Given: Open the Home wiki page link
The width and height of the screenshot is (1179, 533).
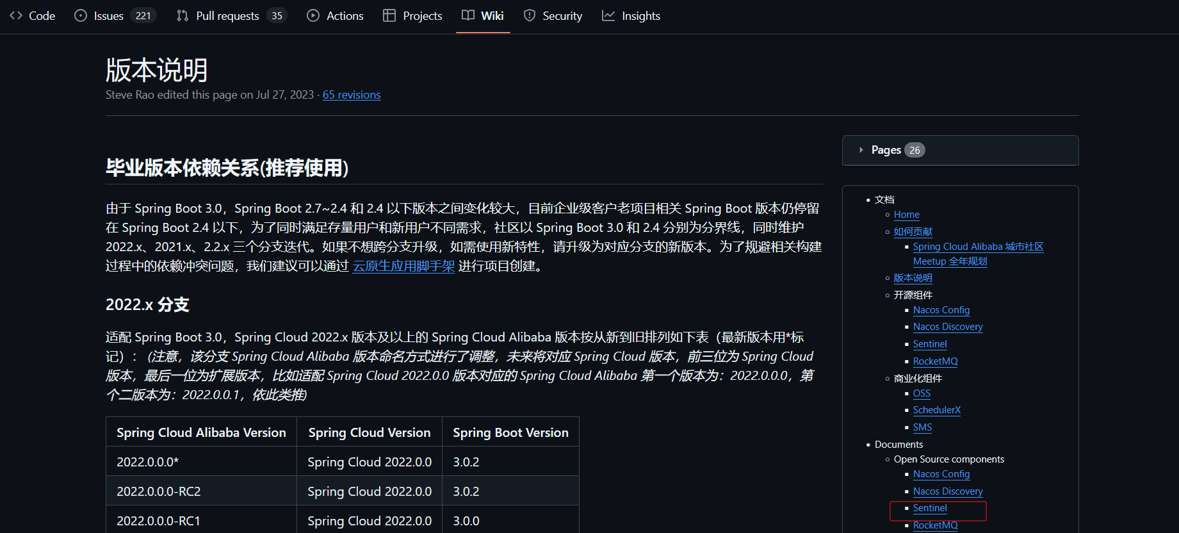Looking at the screenshot, I should coord(907,215).
